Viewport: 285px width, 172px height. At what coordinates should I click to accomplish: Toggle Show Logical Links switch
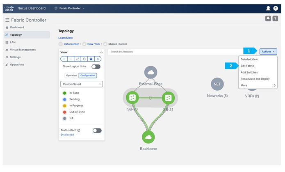point(96,67)
